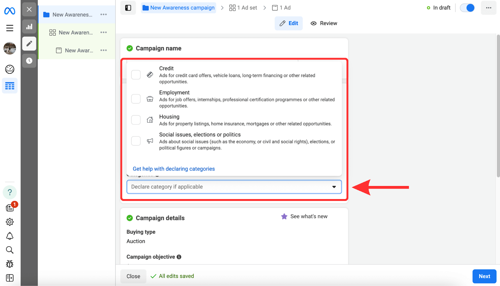Open the notifications bell icon
Image resolution: width=500 pixels, height=286 pixels.
[x=10, y=236]
